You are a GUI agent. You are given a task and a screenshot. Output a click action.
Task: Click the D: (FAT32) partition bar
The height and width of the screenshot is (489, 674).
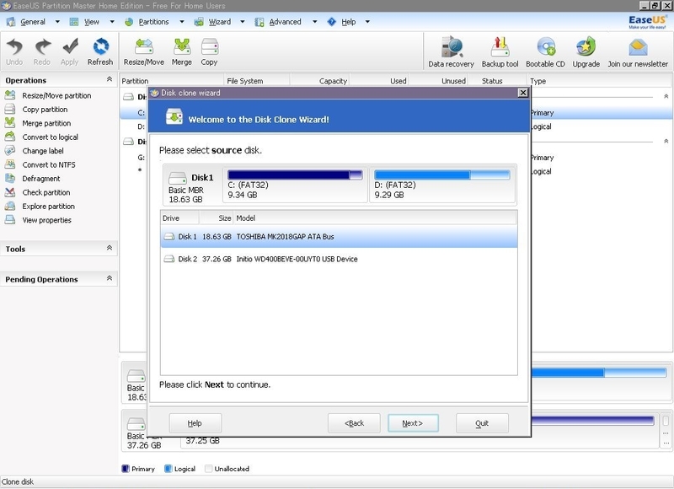pyautogui.click(x=441, y=175)
